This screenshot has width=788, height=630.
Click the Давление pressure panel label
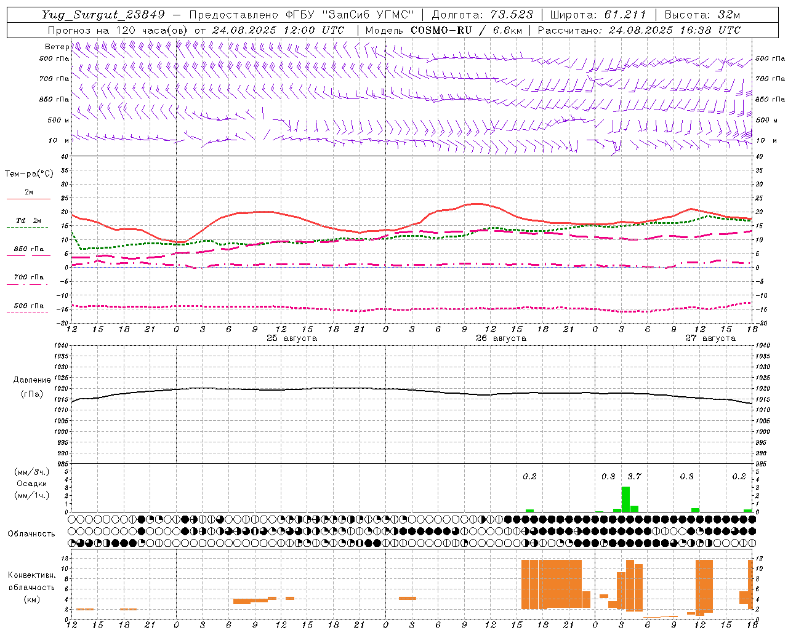[x=32, y=380]
